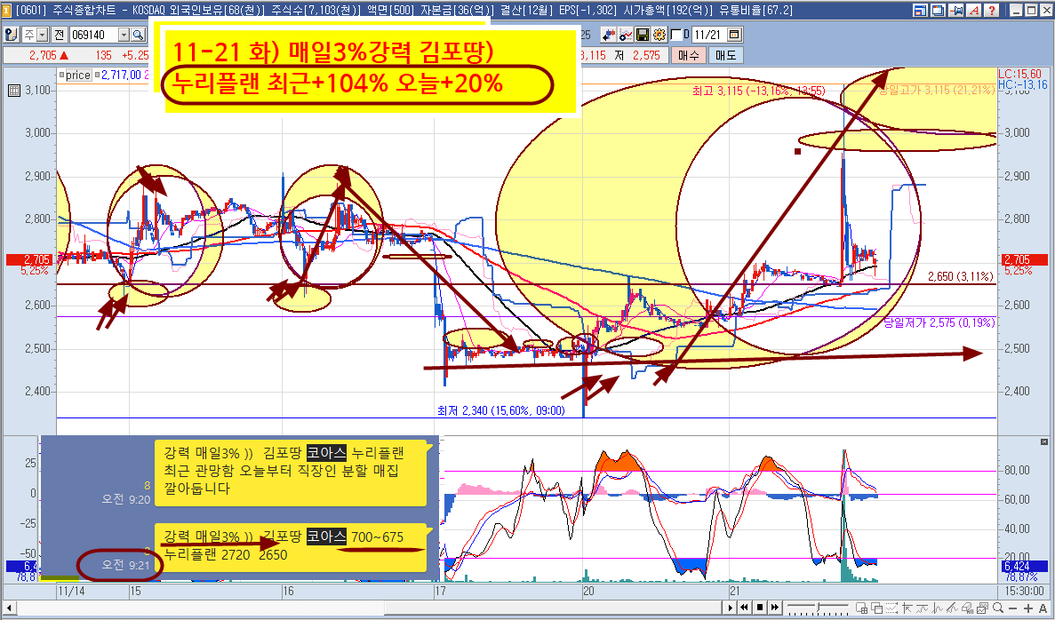Save chart with floppy disk icon
This screenshot has width=1055, height=620.
click(642, 35)
